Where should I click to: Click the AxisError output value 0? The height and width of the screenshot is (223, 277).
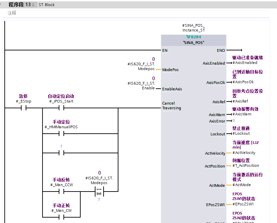233,120
